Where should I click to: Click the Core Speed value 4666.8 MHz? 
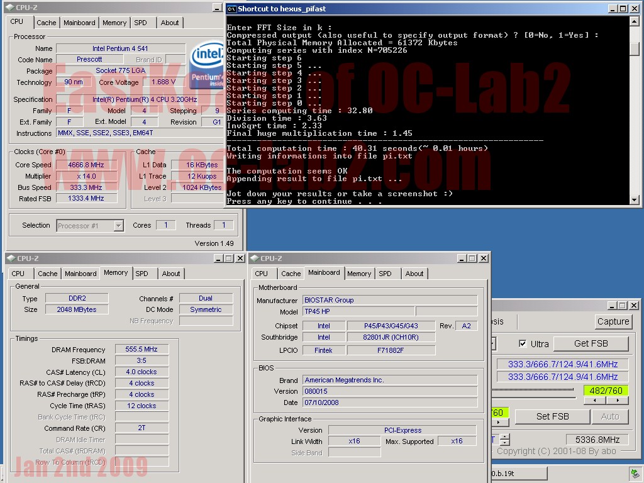[x=86, y=165]
